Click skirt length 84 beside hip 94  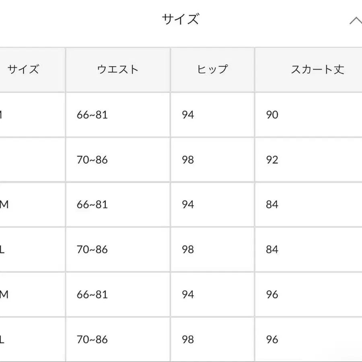point(272,205)
